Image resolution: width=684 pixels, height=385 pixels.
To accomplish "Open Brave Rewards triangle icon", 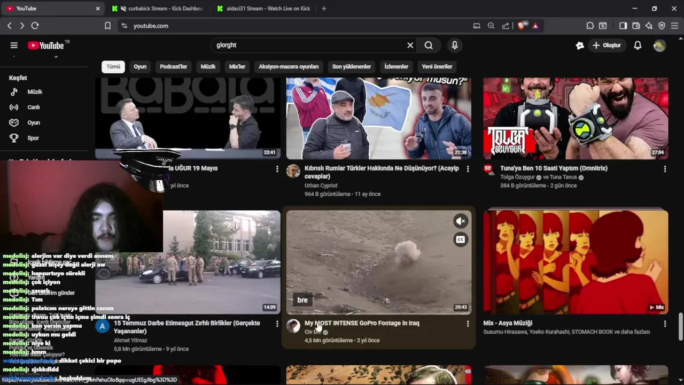I will (535, 26).
